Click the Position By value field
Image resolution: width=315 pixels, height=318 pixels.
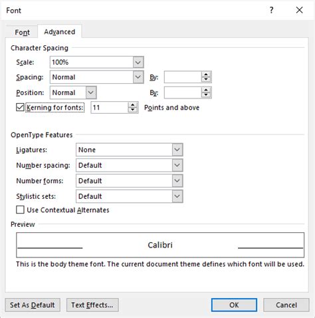pos(183,92)
